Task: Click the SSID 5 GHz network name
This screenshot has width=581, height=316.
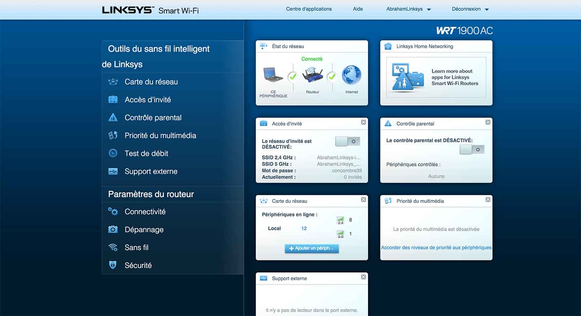Action: tap(339, 164)
